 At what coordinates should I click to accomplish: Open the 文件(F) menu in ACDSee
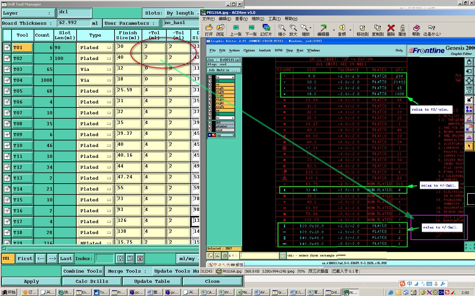[208, 19]
